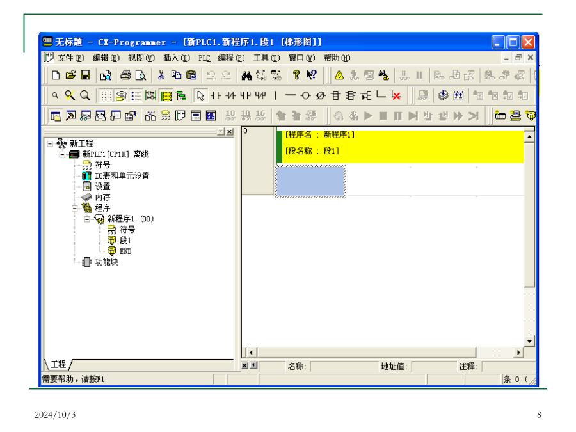Toggle show rung comments list icon
This screenshot has height=432, width=576.
tap(136, 96)
